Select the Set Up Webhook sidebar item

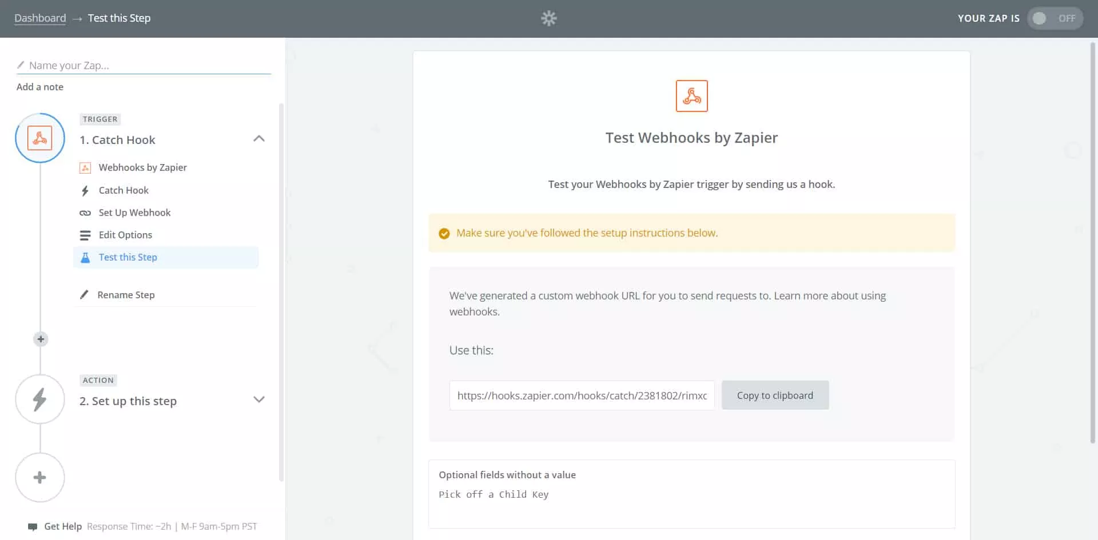[x=134, y=213]
